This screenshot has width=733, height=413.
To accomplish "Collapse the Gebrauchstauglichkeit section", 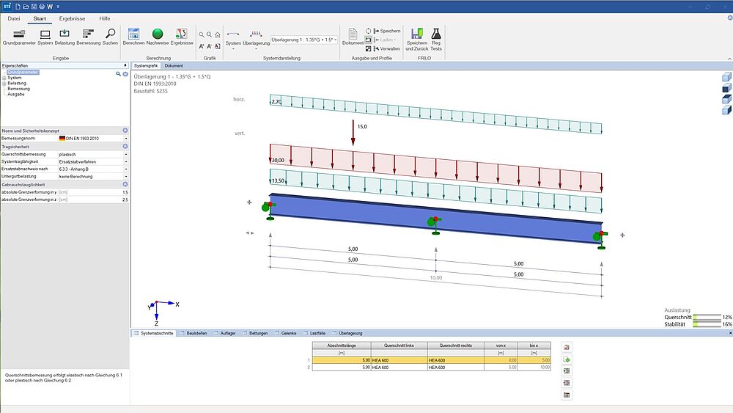I will 125,184.
